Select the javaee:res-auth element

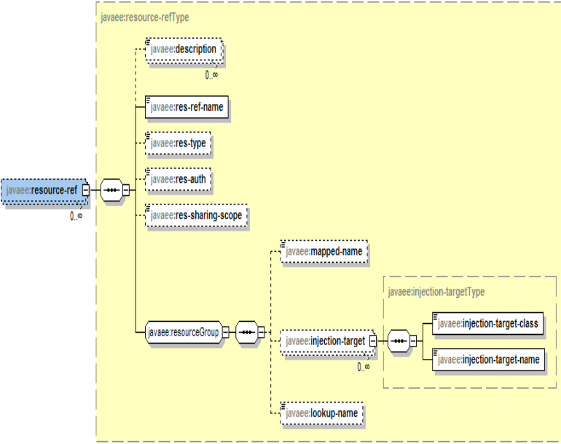178,179
